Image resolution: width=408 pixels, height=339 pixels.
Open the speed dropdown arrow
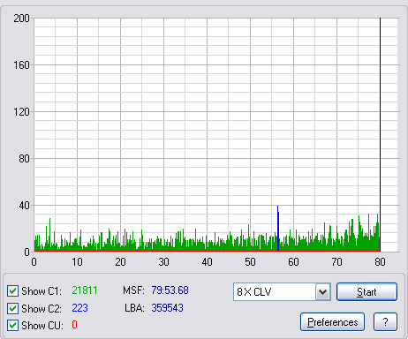click(323, 292)
